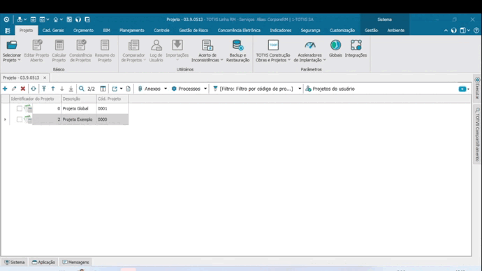Image resolution: width=482 pixels, height=271 pixels.
Task: Go to next record arrow
Action: [x=61, y=89]
